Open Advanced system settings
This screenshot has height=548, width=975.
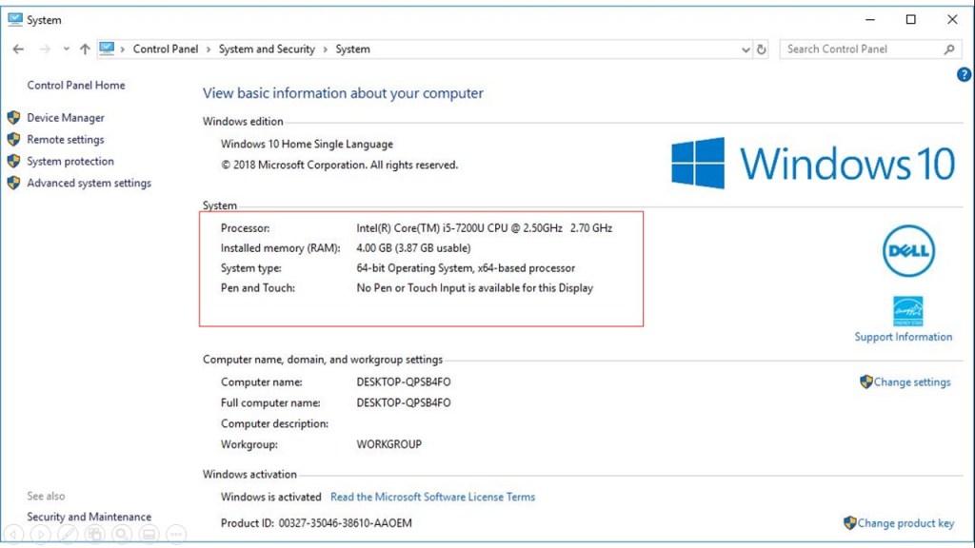(89, 184)
